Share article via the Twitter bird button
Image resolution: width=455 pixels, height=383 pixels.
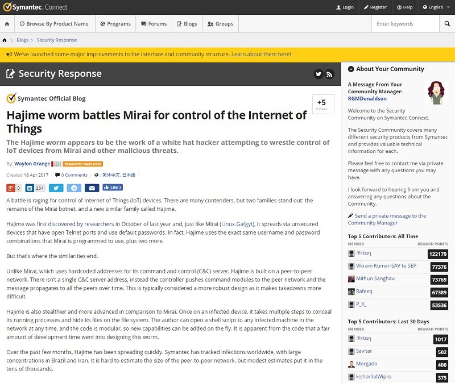[56, 188]
